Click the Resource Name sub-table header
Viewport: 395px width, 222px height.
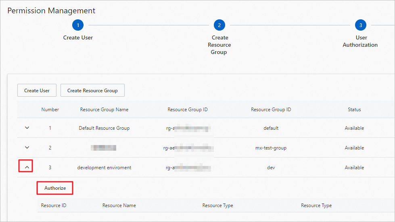119,205
